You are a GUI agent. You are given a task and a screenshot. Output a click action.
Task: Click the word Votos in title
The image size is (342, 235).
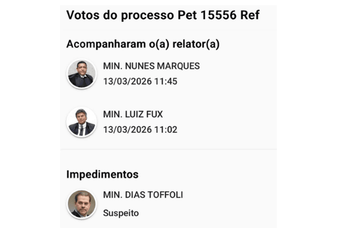(82, 15)
